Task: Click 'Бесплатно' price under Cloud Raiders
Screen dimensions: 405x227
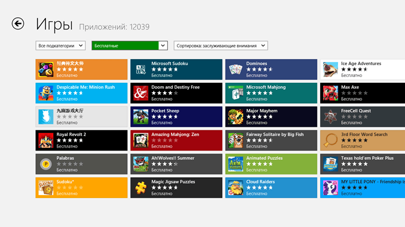Action: (x=256, y=194)
